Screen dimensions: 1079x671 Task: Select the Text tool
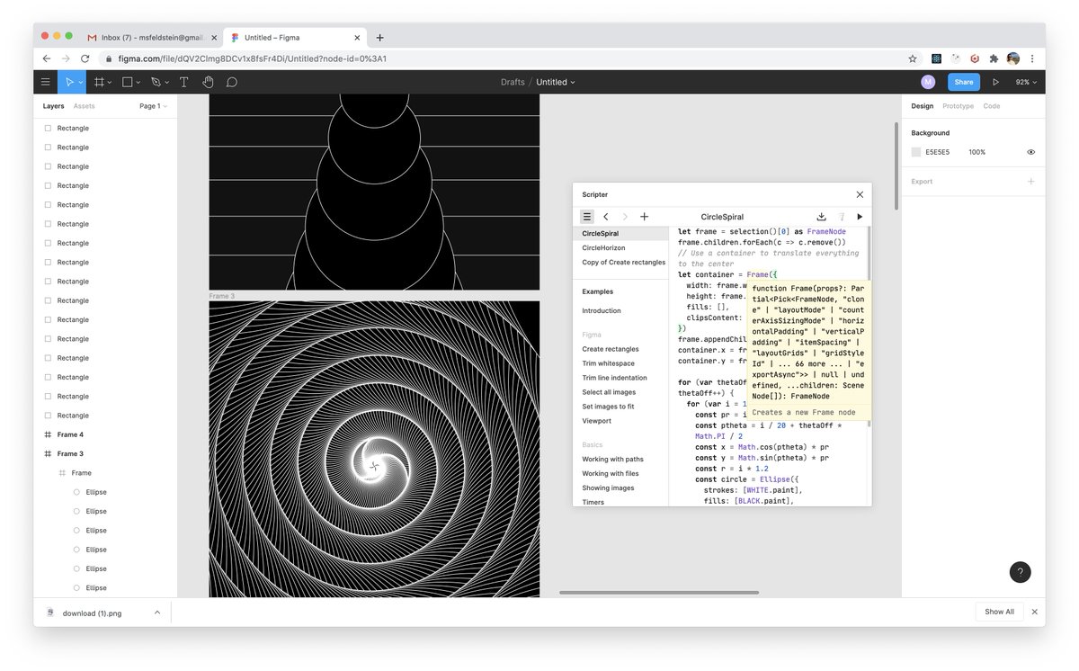point(183,82)
